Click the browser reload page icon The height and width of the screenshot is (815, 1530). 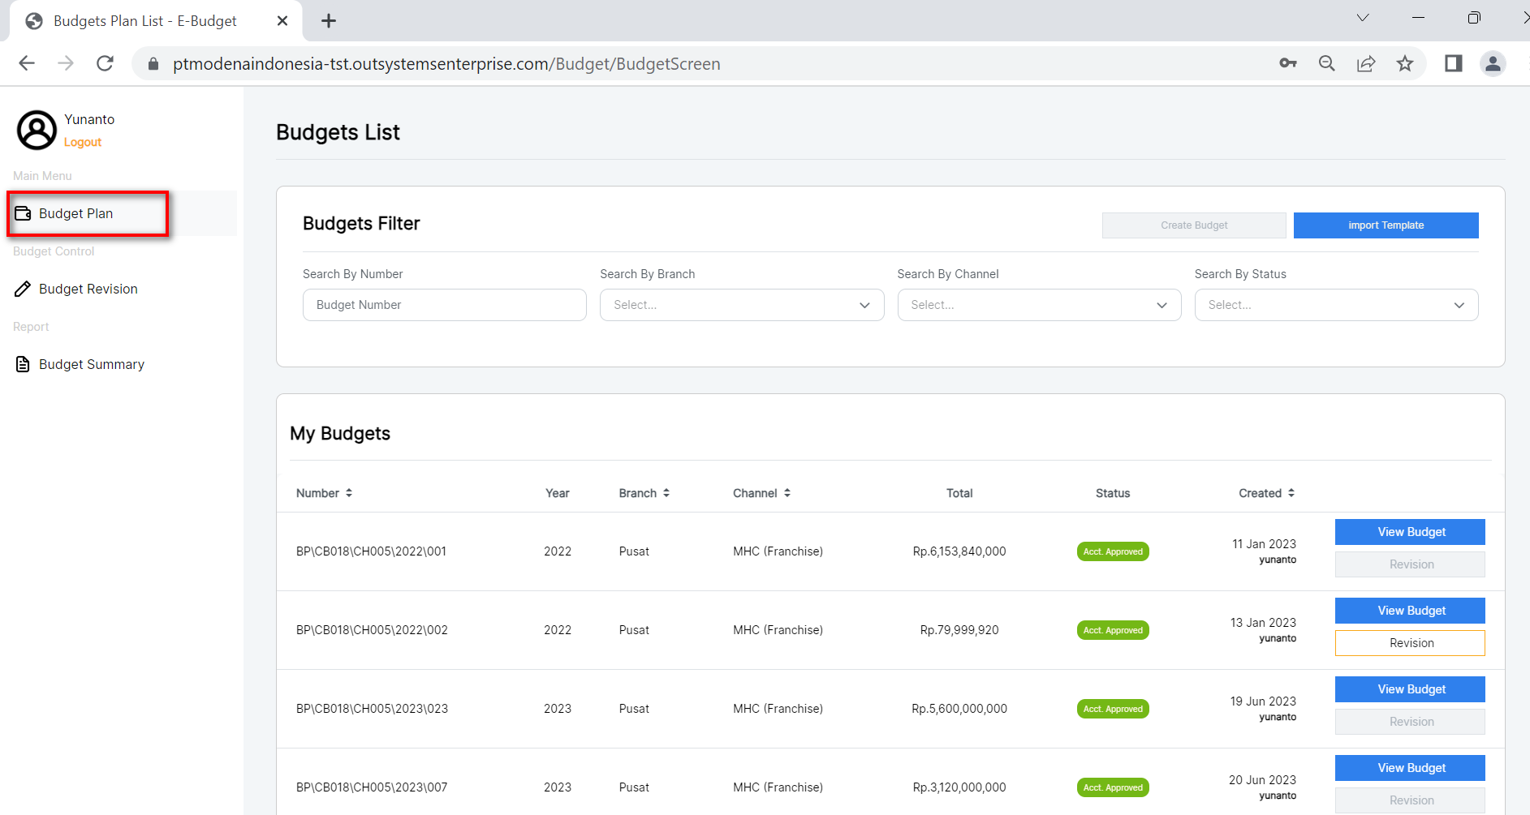pos(105,63)
